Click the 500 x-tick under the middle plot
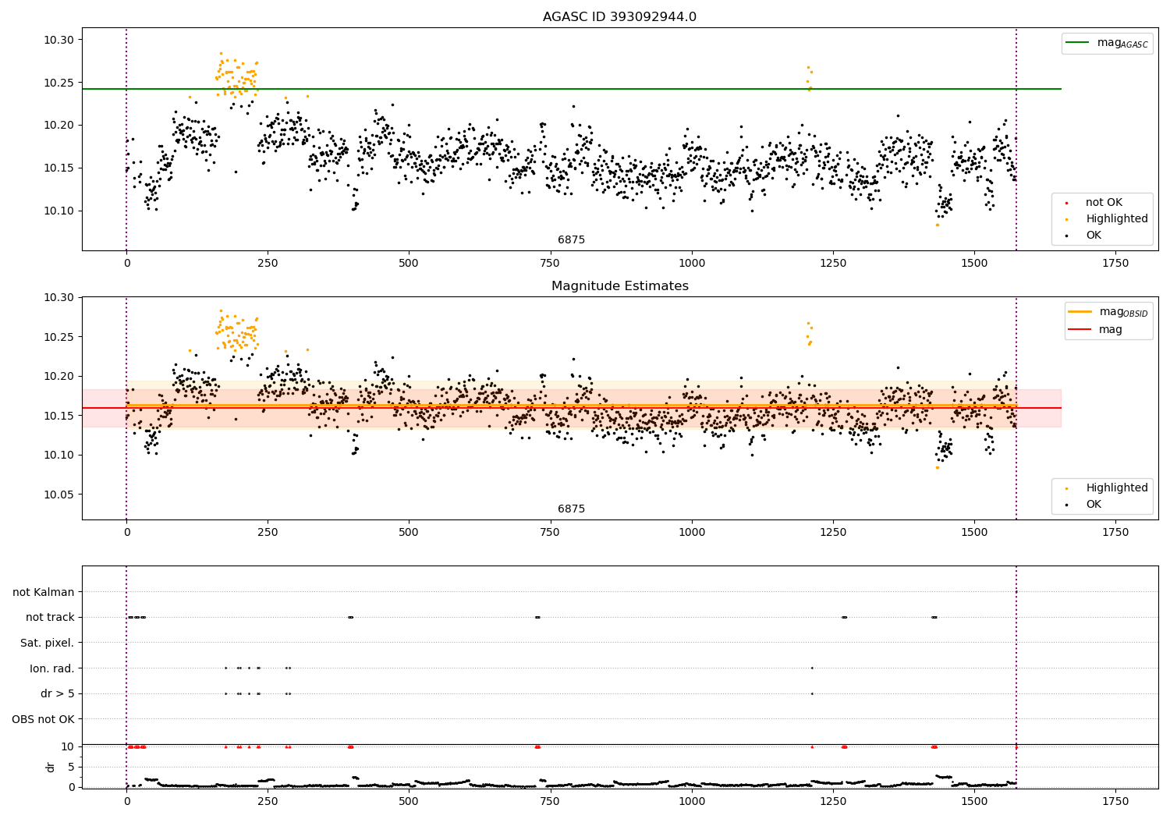This screenshot has height=819, width=1170. 409,533
